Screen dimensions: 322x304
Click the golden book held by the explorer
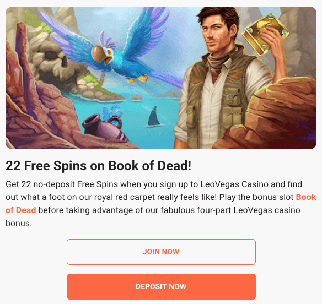(265, 34)
